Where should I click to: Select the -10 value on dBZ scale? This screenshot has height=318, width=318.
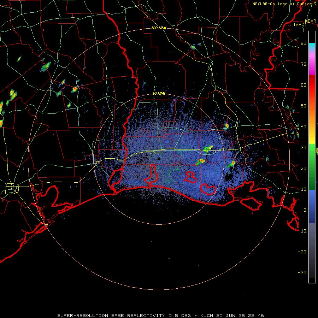click(x=302, y=231)
